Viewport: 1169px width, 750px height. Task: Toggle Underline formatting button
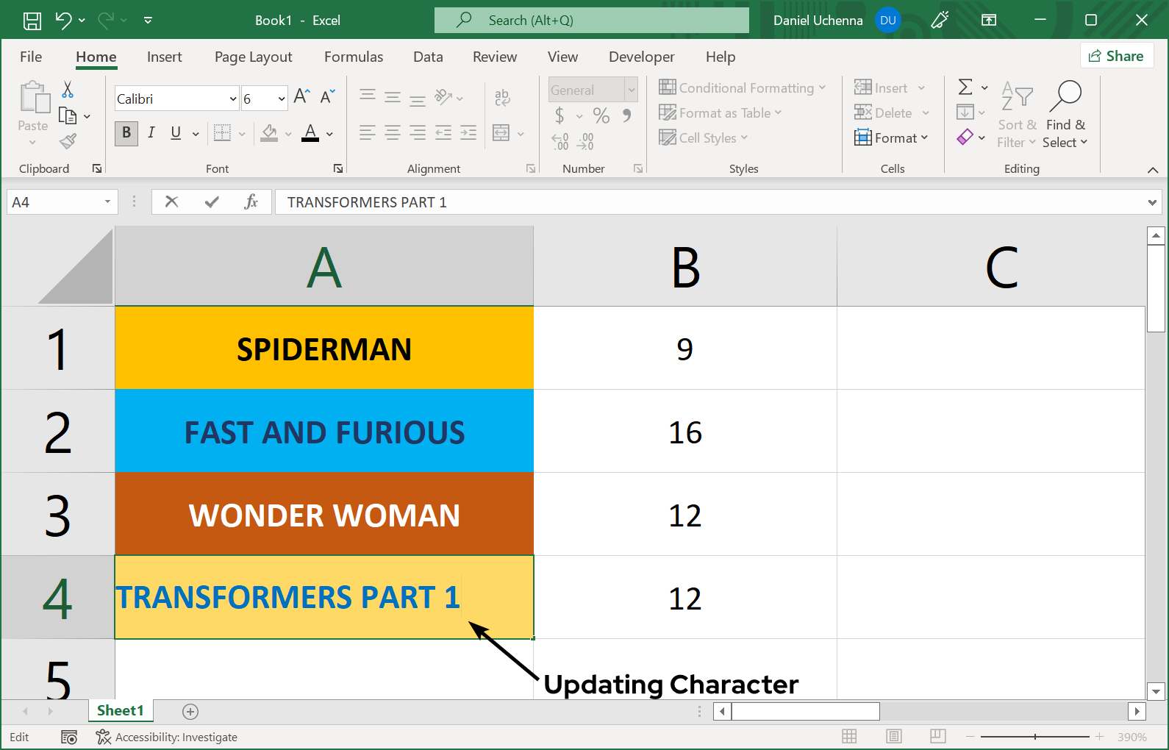pos(176,133)
